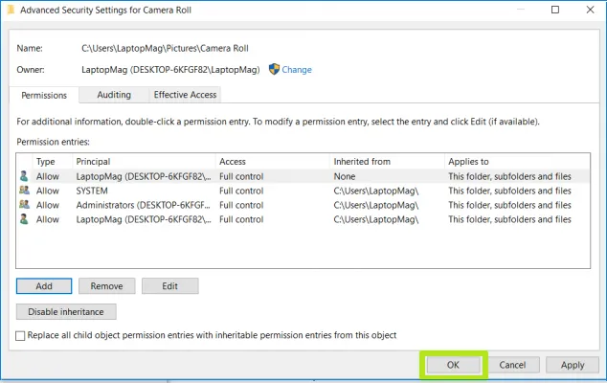Sort by the Access column header

coord(273,162)
